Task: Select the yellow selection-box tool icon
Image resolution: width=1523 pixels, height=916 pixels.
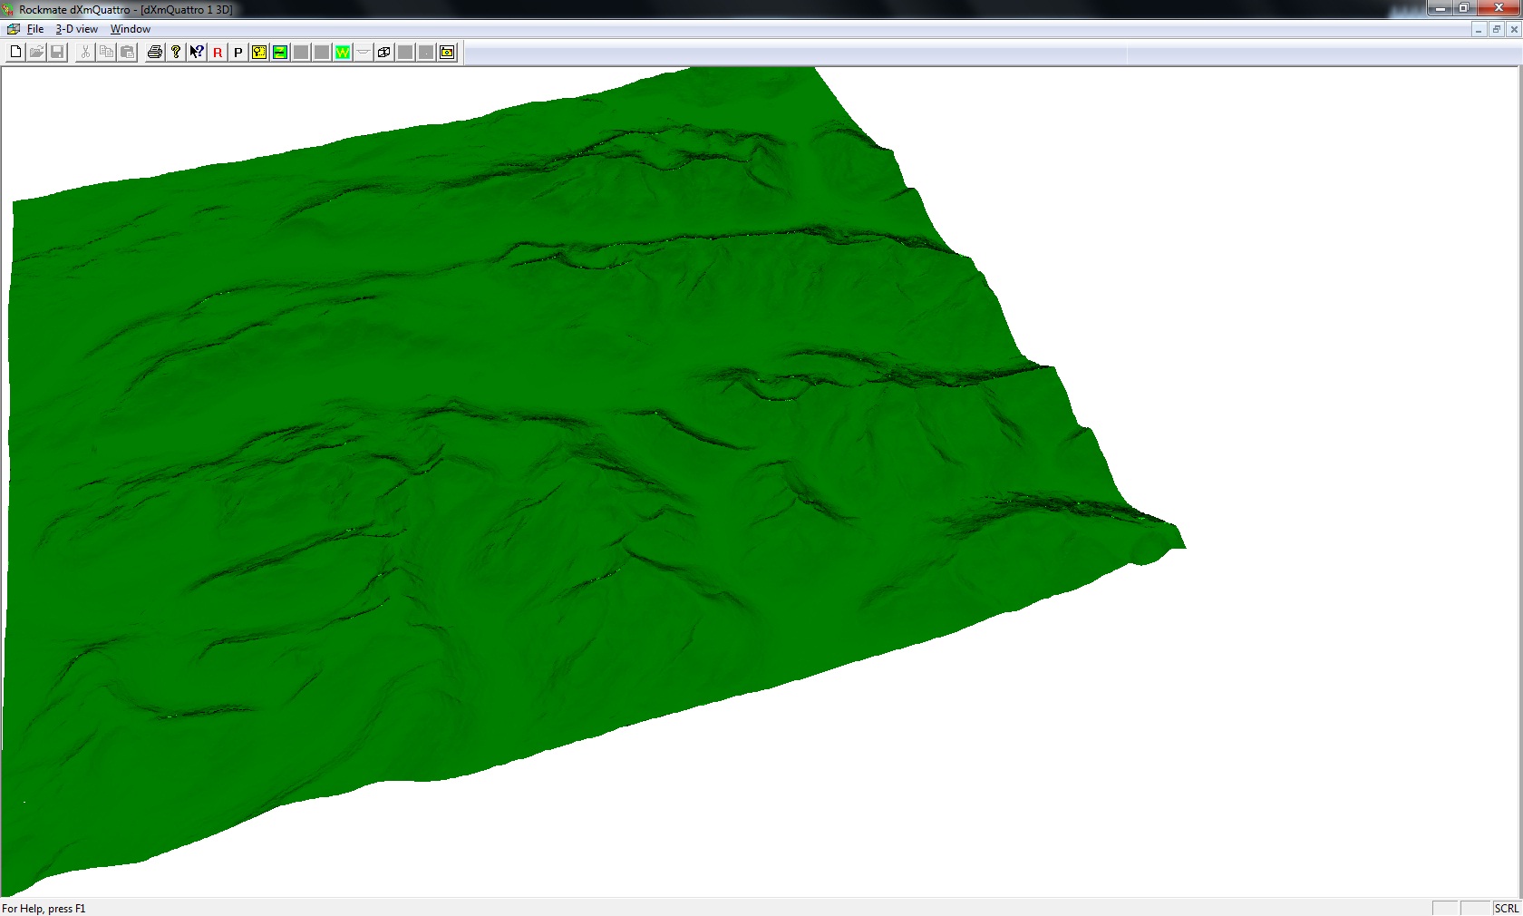Action: (x=259, y=53)
